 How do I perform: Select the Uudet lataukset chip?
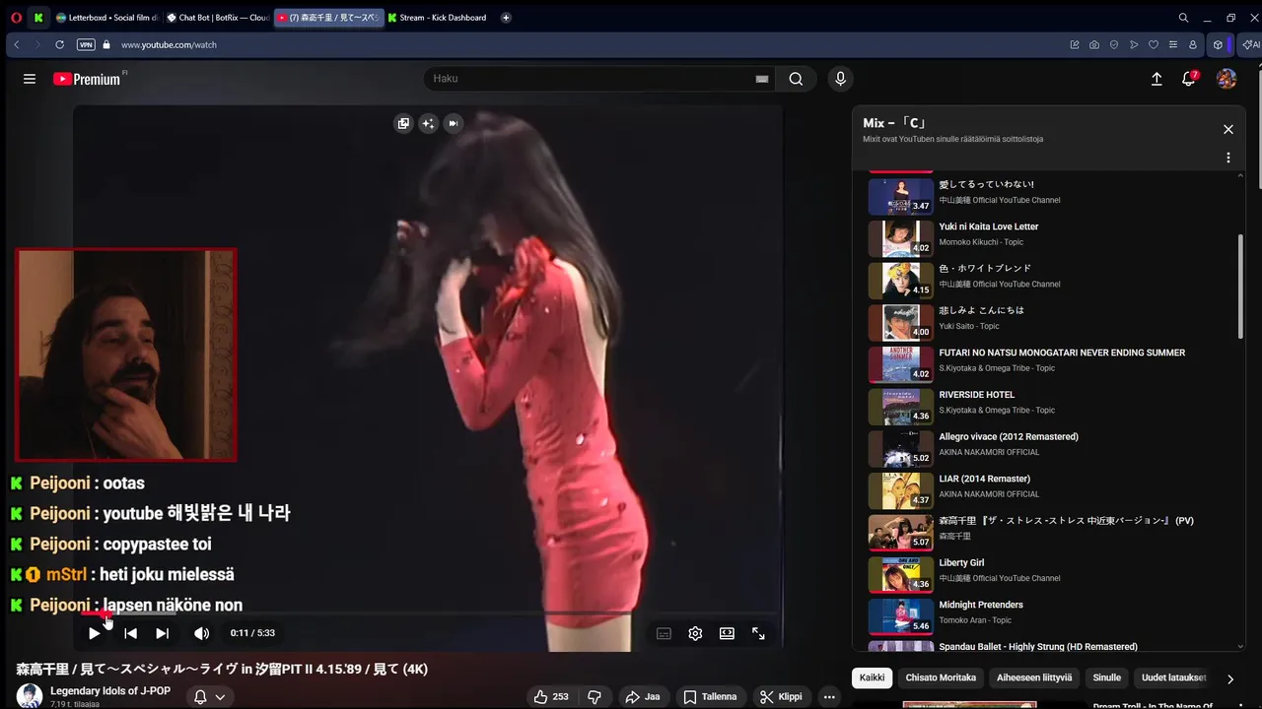pyautogui.click(x=1174, y=677)
